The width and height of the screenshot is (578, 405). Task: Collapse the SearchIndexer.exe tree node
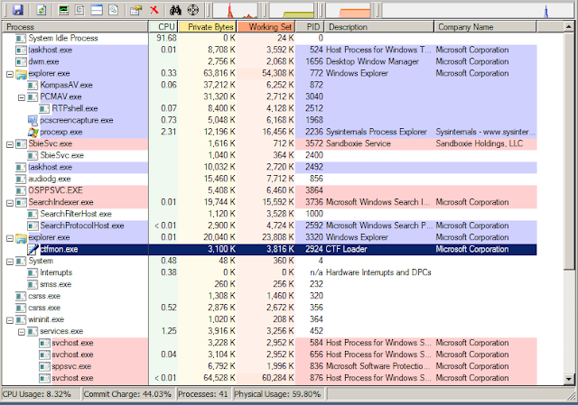point(10,203)
